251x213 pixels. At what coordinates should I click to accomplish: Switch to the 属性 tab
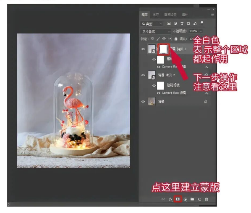[185, 15]
